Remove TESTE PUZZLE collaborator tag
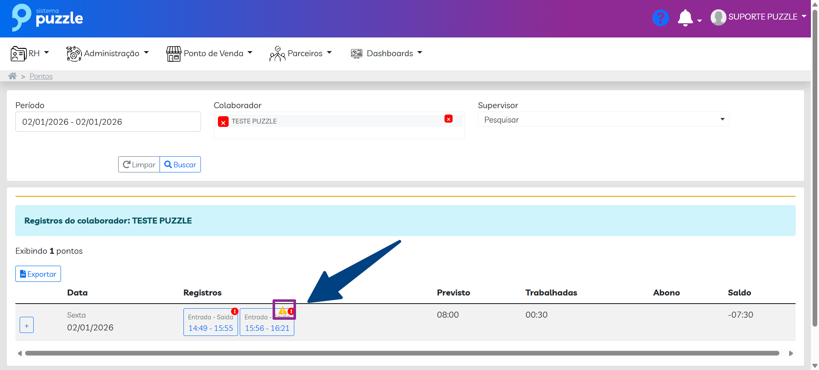The height and width of the screenshot is (370, 819). [223, 122]
